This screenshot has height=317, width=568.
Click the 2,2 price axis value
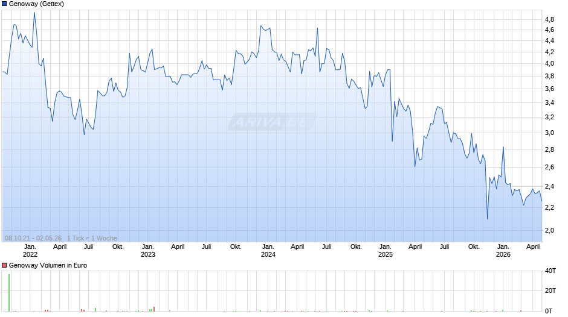(x=549, y=207)
